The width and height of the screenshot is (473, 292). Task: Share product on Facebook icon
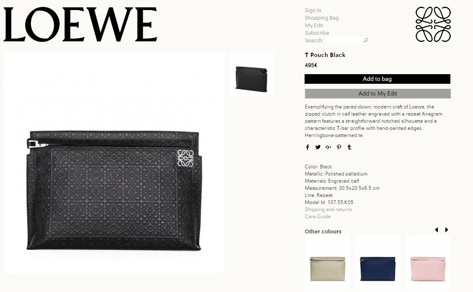[308, 147]
